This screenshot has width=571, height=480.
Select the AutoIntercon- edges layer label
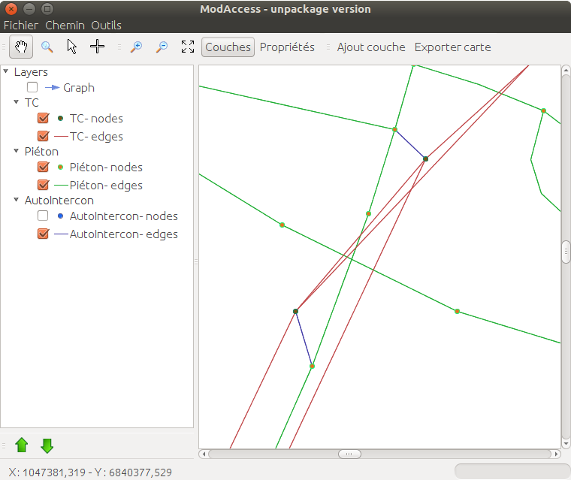pos(124,234)
